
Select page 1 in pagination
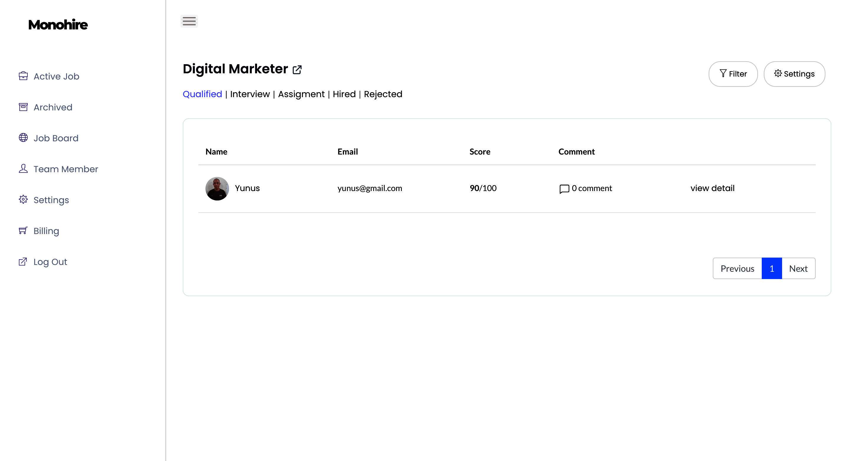pyautogui.click(x=771, y=268)
